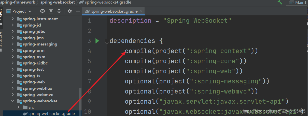
Task: Click the description keyword on line 1
Action: click(x=130, y=21)
